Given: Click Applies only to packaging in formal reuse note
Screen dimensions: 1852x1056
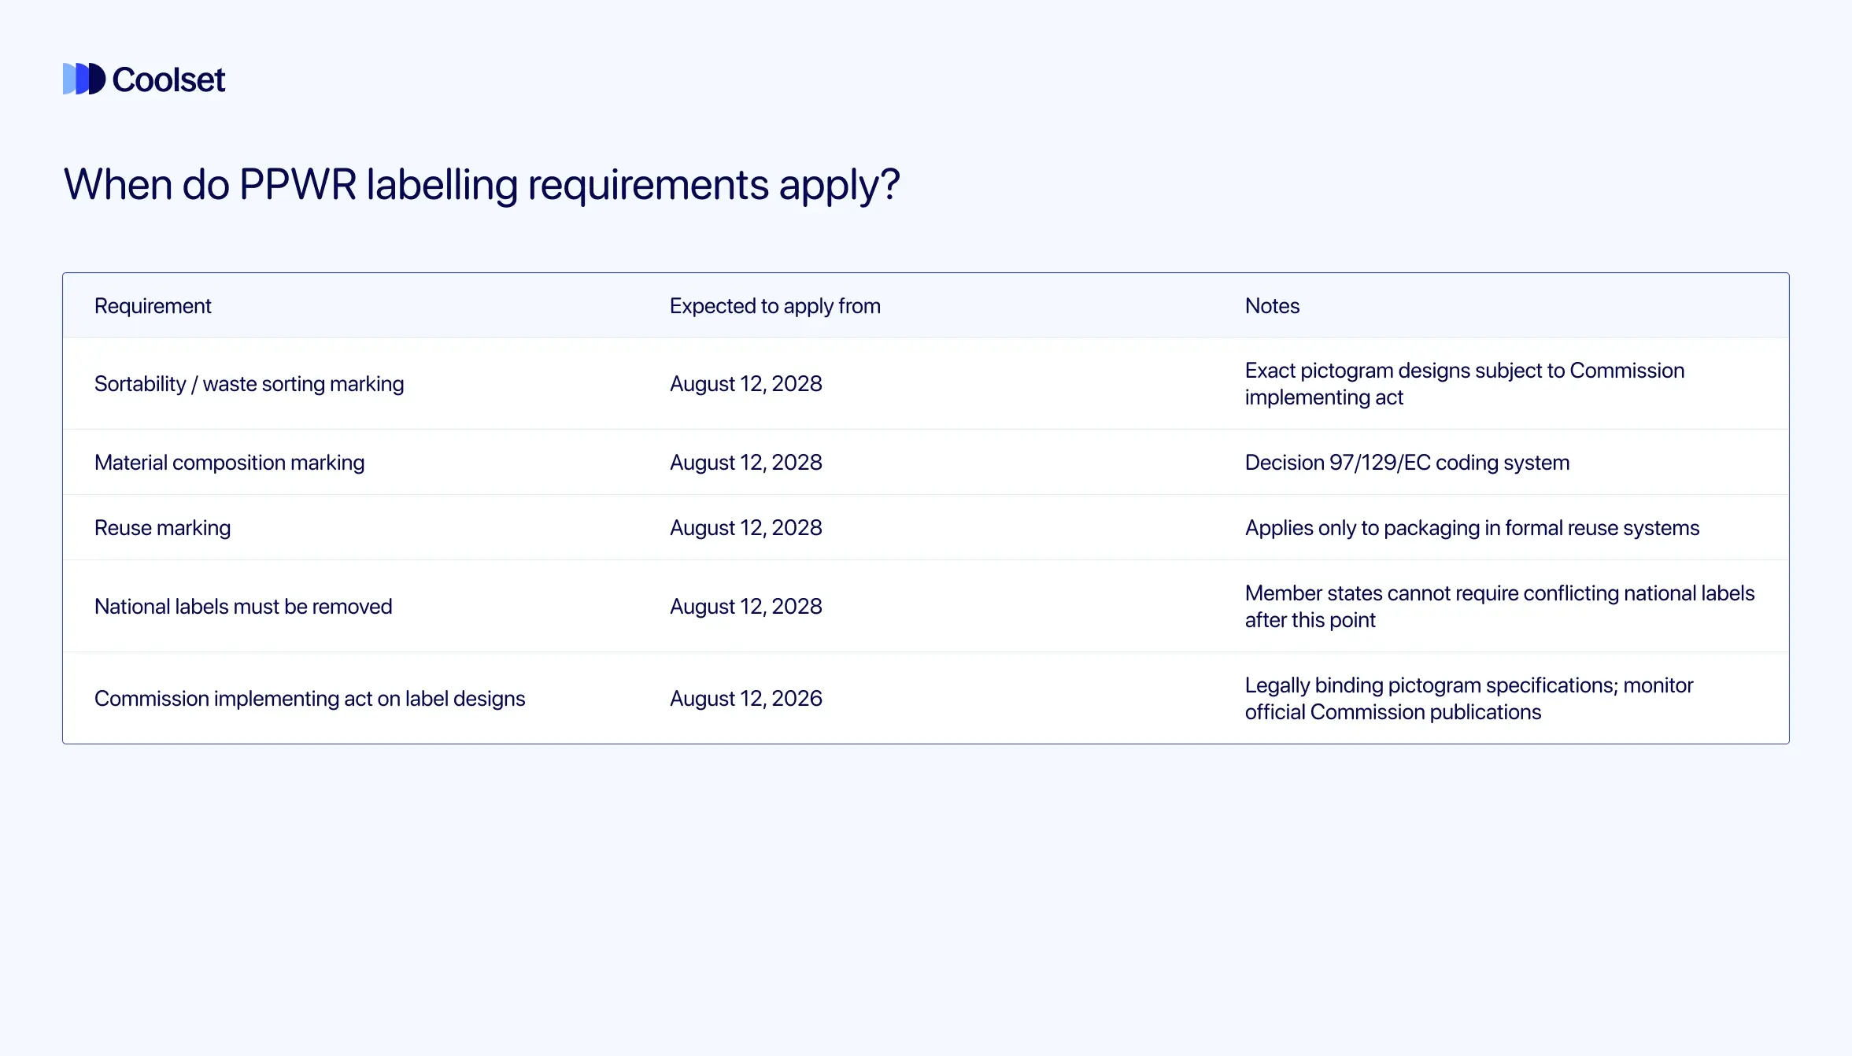Looking at the screenshot, I should click(x=1471, y=528).
